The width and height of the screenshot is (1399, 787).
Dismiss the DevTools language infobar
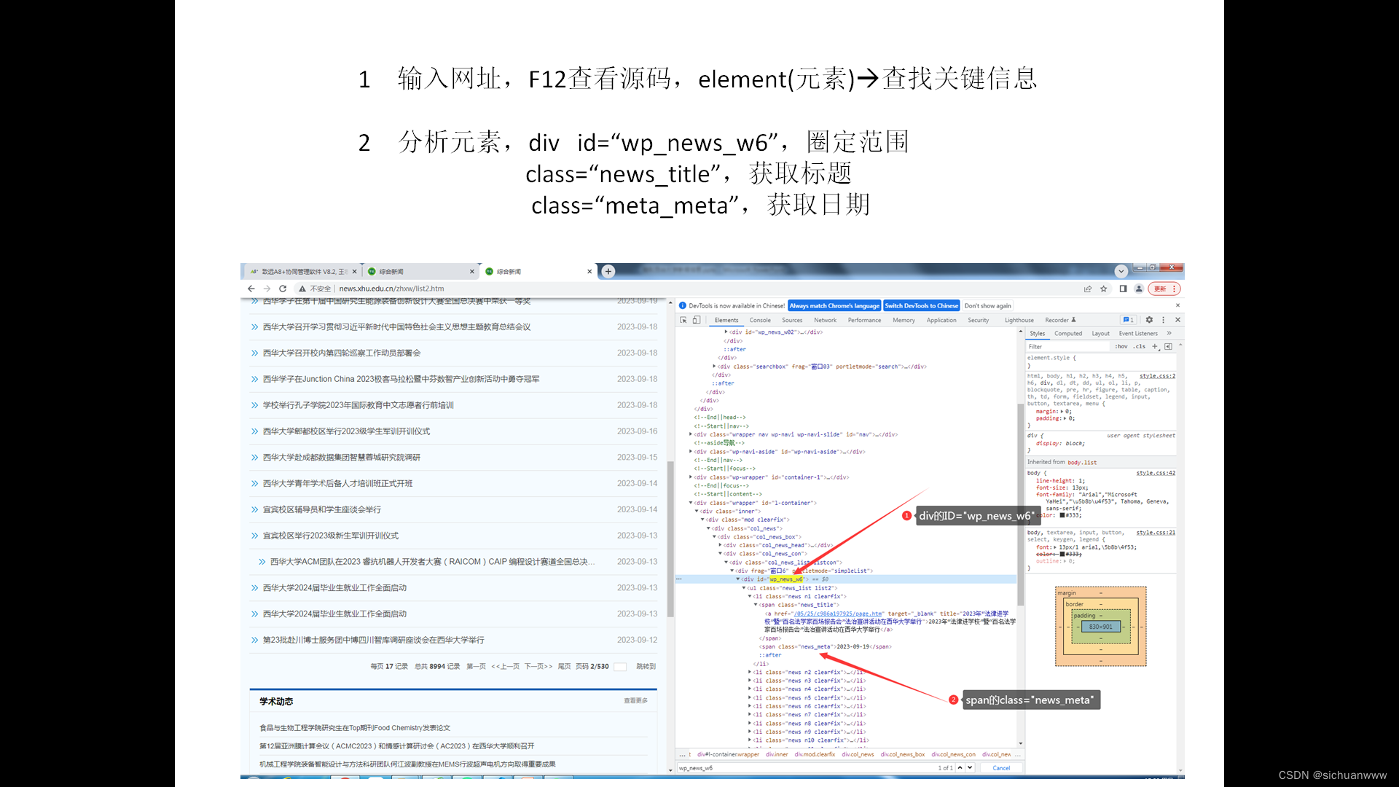click(x=1177, y=305)
